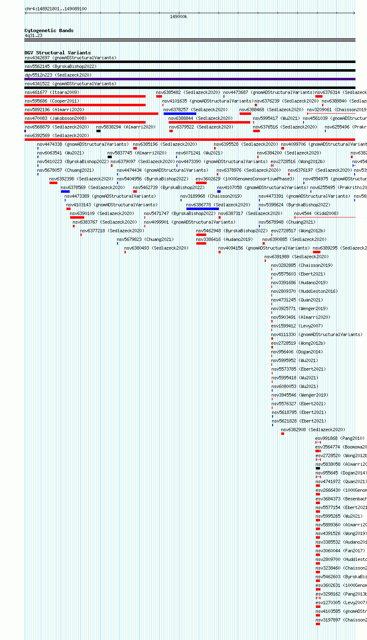Click the blue bar under nsv6378257
367x640 pixels.
click(180, 114)
